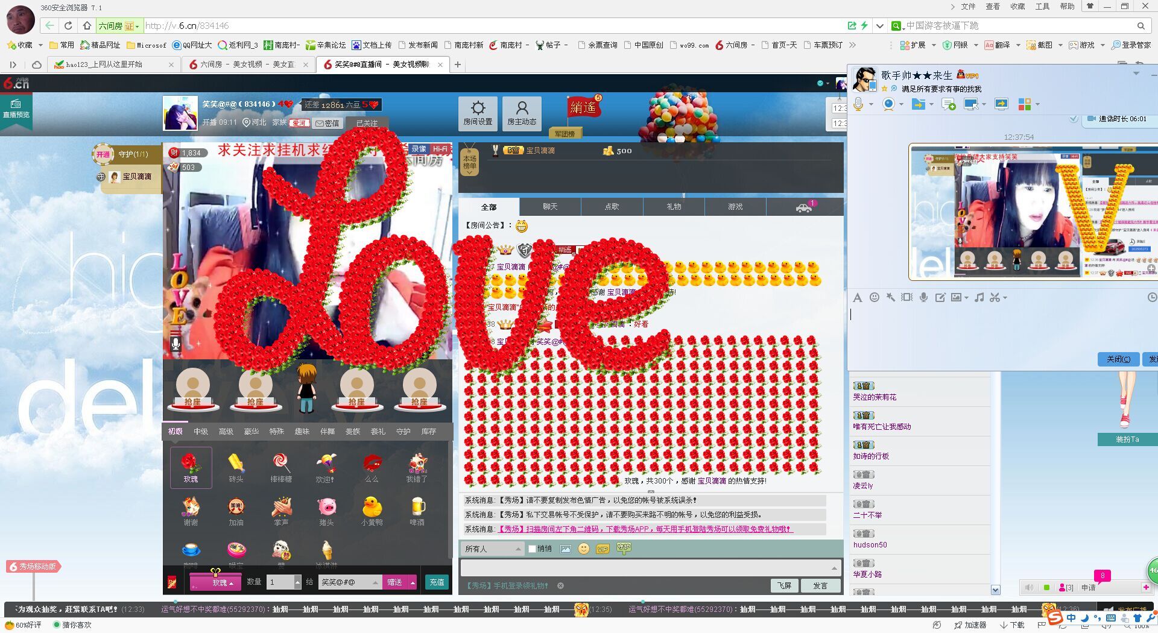This screenshot has height=633, width=1158.
Task: Open the 所有人 recipient dropdown
Action: click(493, 549)
